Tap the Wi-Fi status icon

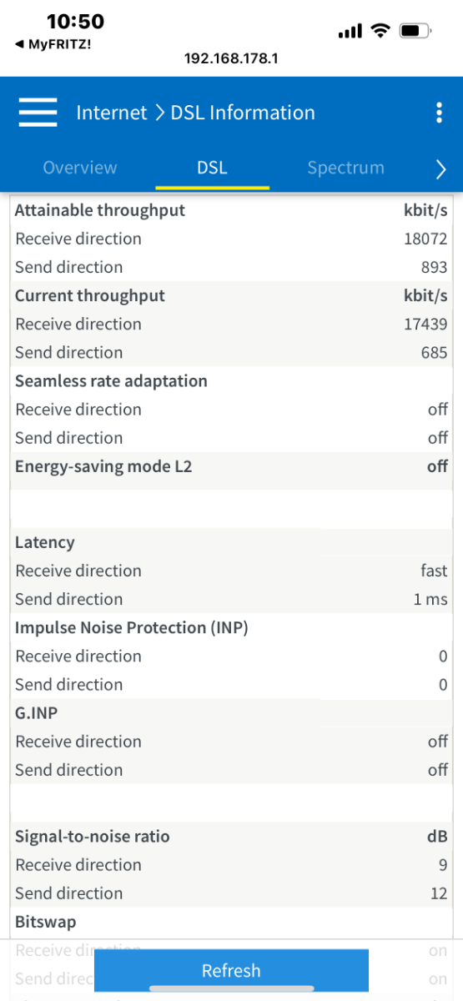380,31
